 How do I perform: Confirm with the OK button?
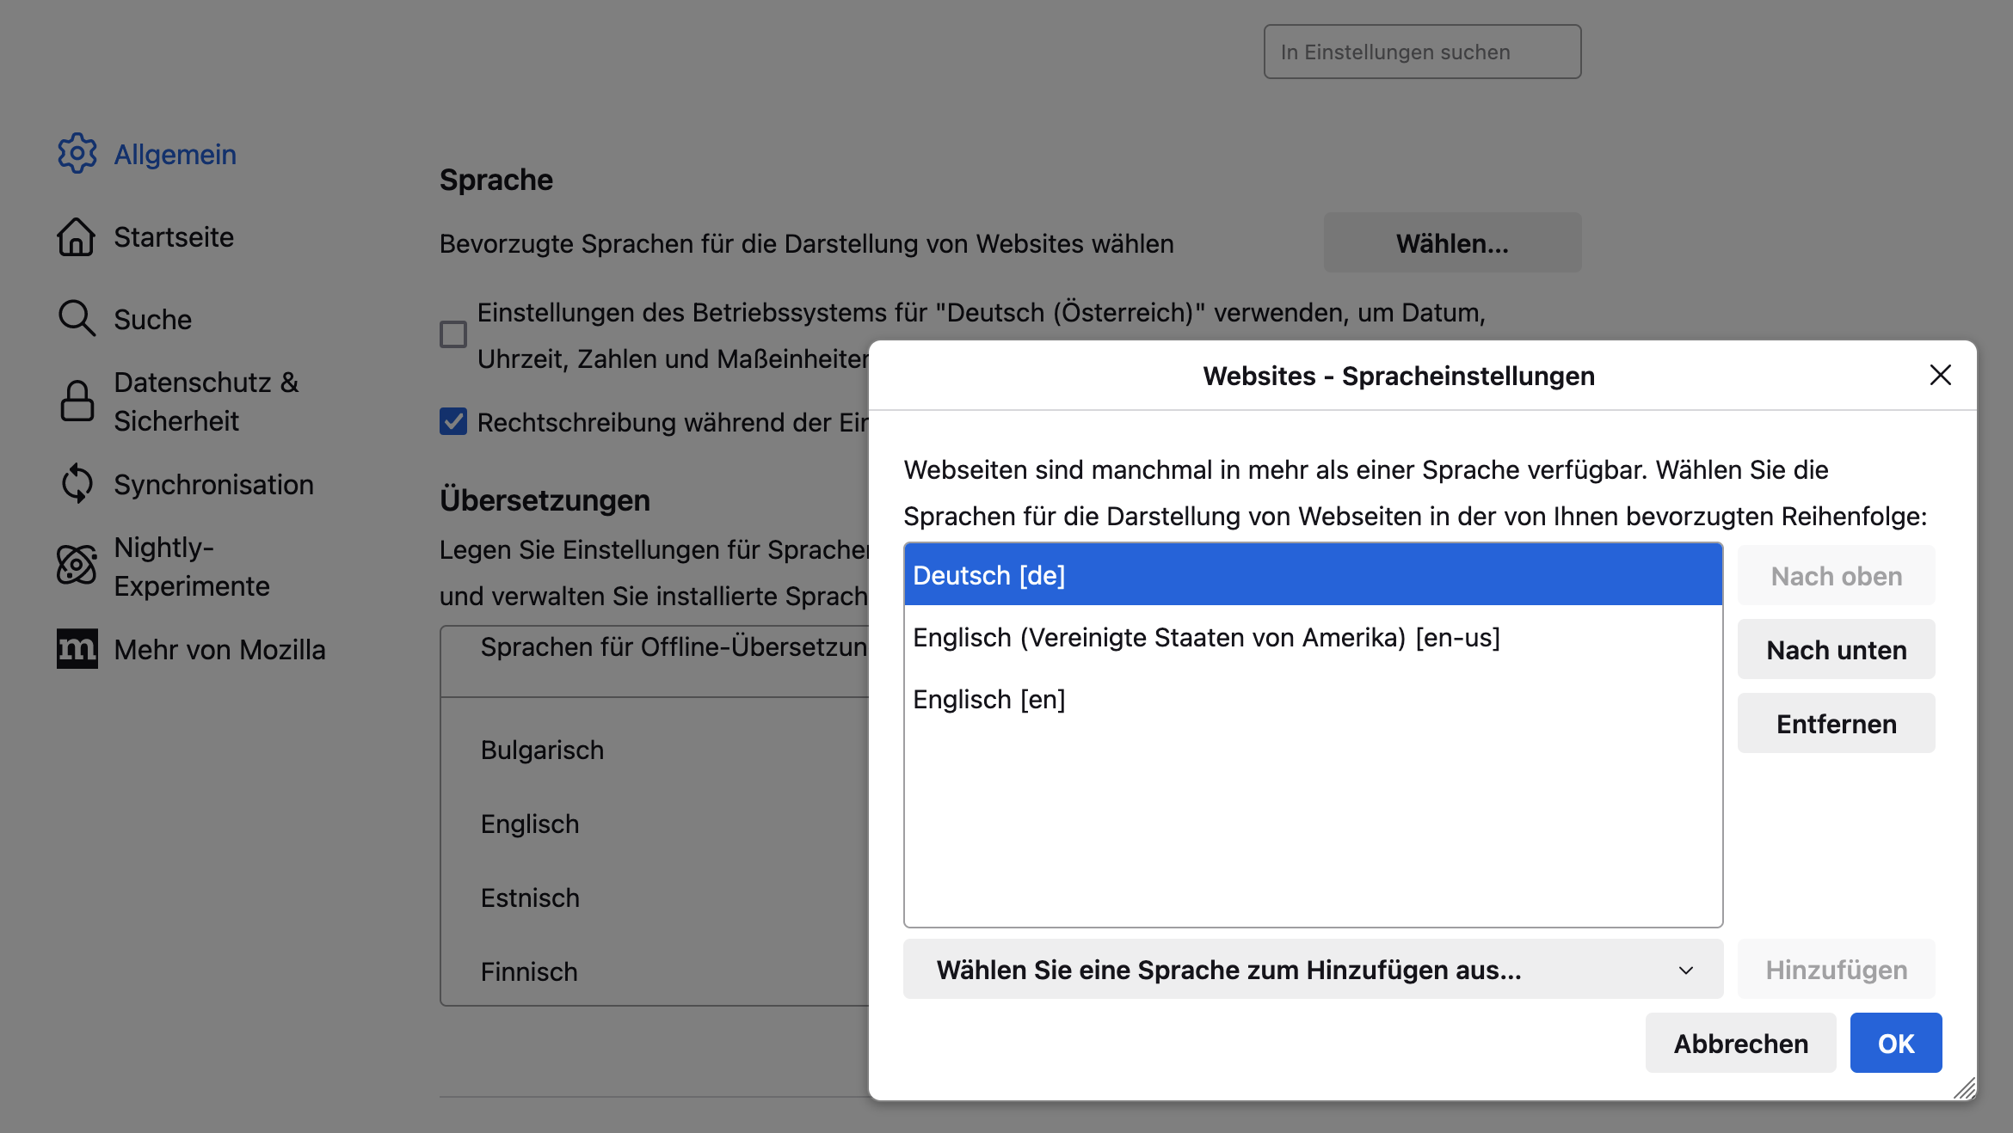point(1895,1043)
